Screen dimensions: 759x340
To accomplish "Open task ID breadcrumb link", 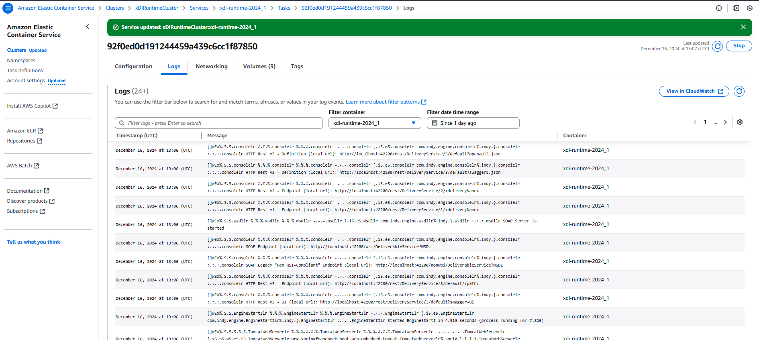I will click(347, 8).
